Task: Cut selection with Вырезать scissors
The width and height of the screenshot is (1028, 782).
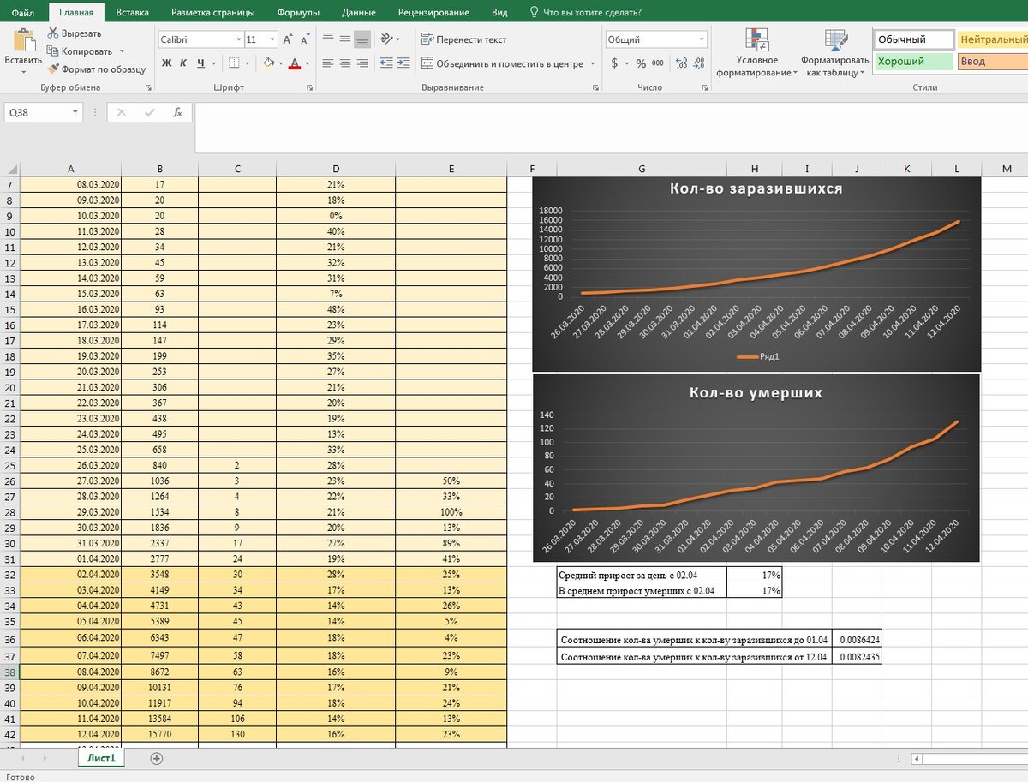Action: coord(75,33)
